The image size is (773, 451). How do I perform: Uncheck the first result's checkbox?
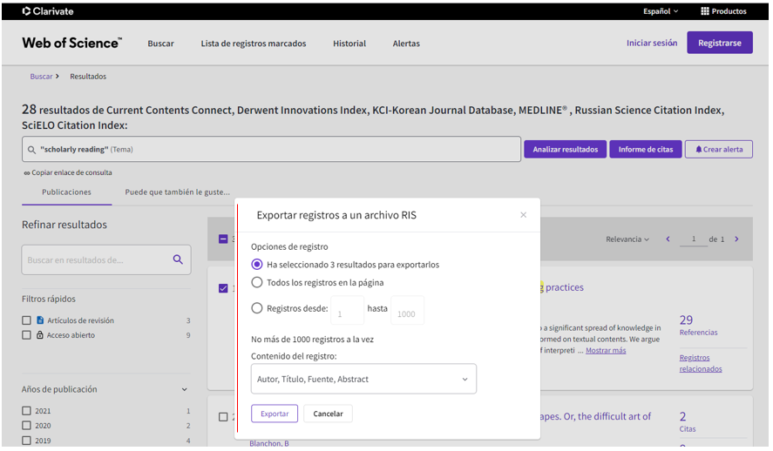pos(223,288)
